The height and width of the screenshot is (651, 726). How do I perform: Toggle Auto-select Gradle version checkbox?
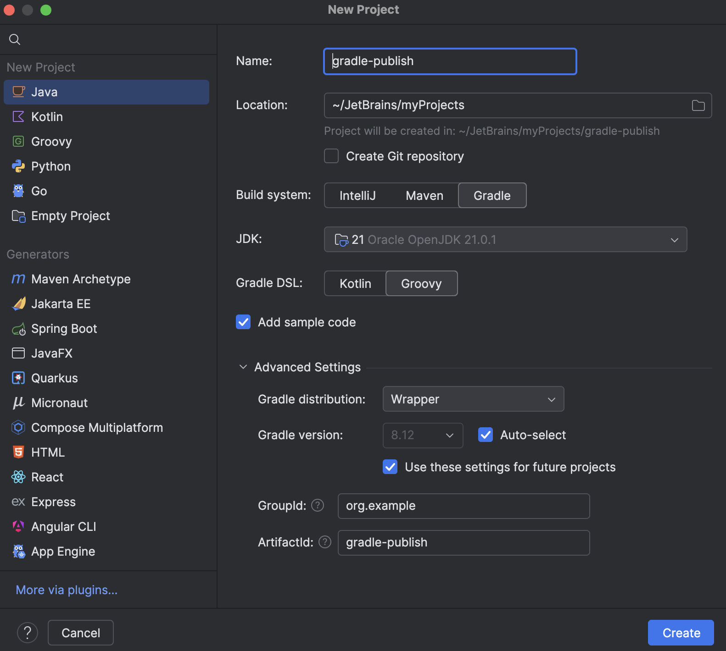tap(486, 435)
